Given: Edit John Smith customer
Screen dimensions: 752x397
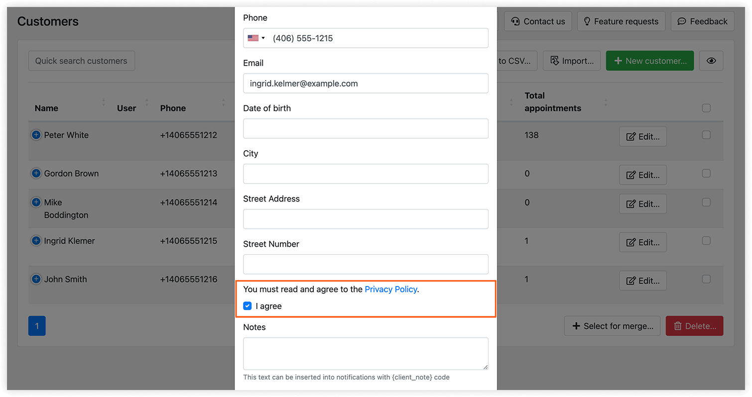Looking at the screenshot, I should (x=643, y=281).
